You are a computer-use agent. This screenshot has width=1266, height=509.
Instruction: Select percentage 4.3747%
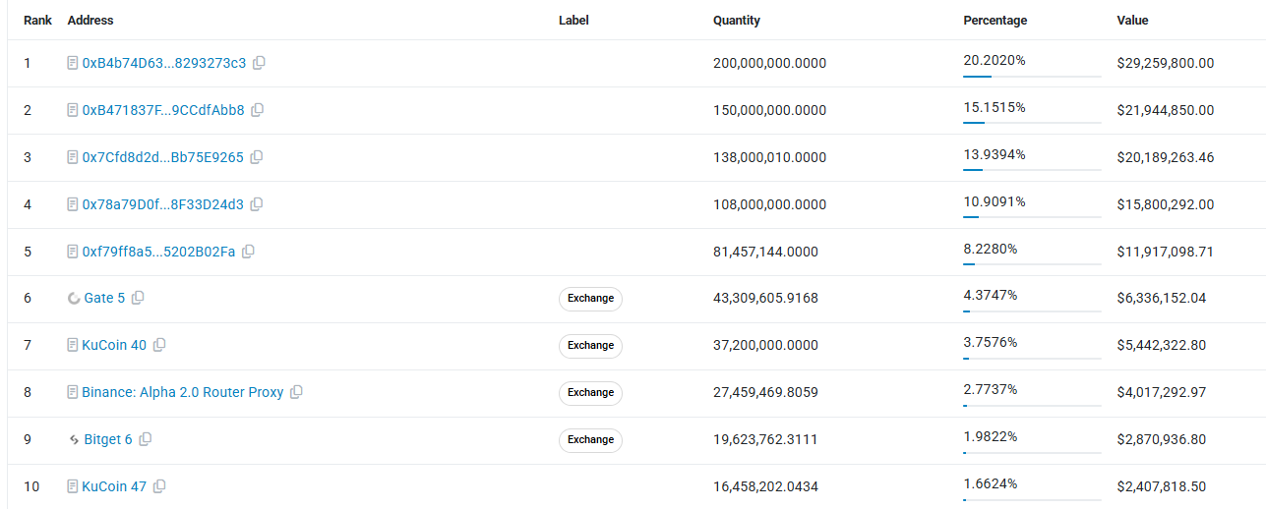point(991,295)
